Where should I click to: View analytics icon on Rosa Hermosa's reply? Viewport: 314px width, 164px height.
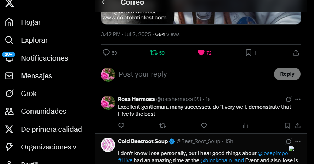tap(245, 126)
